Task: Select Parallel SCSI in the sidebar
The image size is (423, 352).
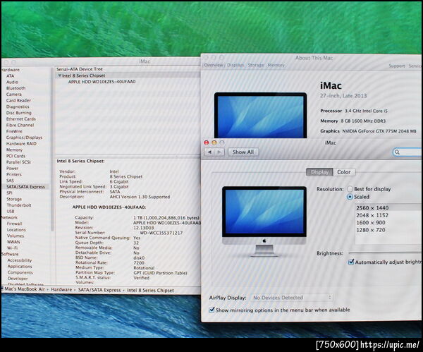Action: (x=18, y=162)
